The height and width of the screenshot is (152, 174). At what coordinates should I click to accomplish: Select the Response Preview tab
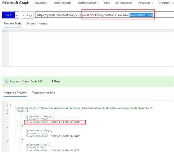tap(15, 93)
